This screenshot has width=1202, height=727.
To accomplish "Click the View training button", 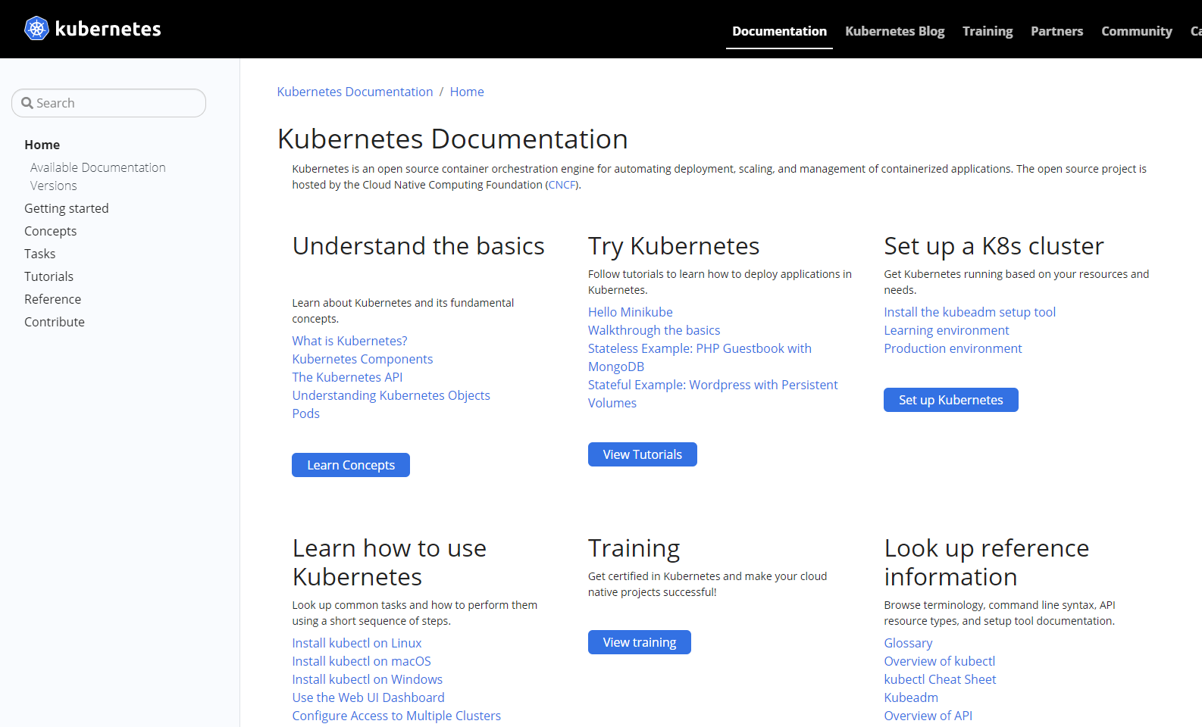I will (640, 642).
